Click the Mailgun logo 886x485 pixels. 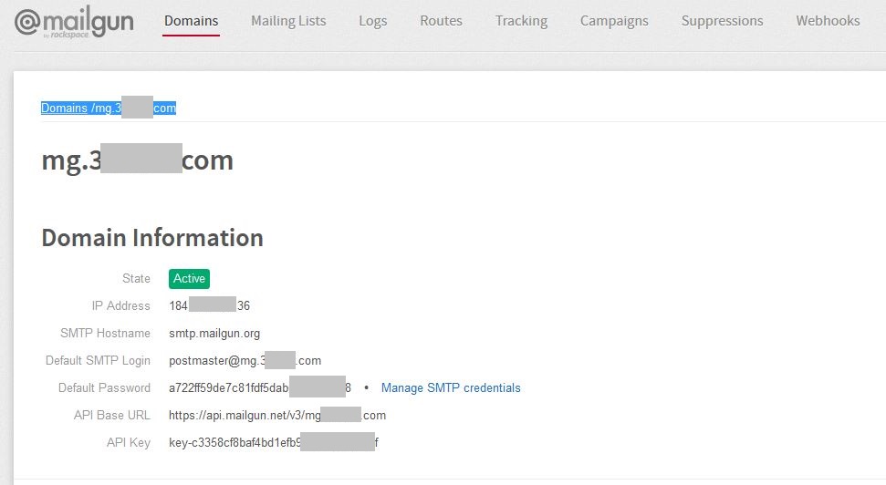(74, 23)
